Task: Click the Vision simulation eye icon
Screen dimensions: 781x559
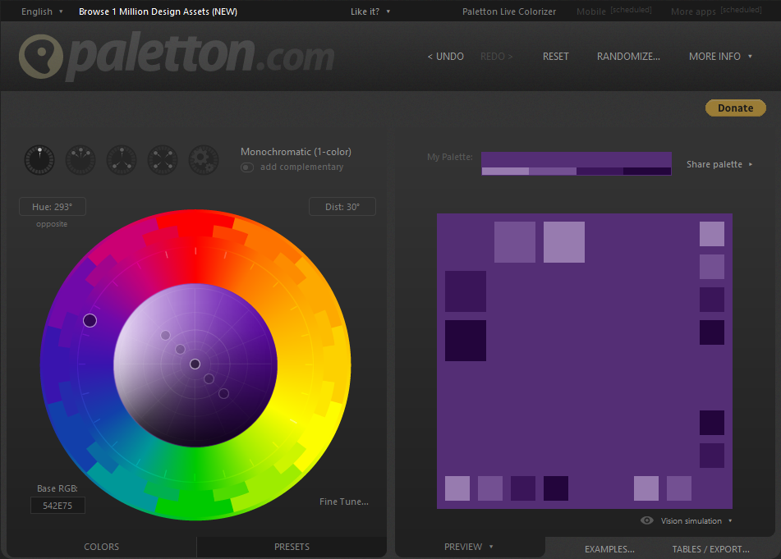Action: pyautogui.click(x=646, y=520)
